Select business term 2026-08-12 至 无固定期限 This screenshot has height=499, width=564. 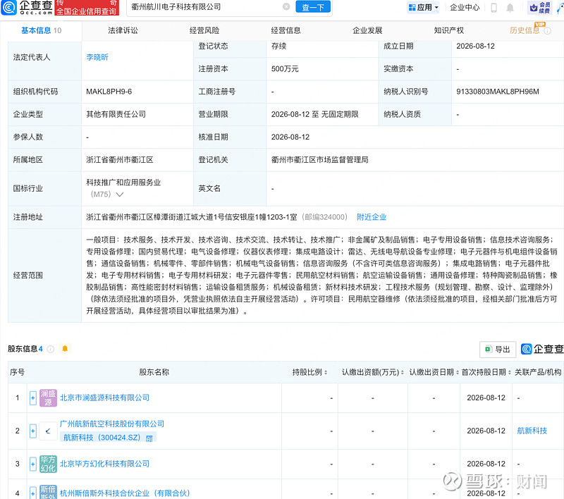click(314, 114)
